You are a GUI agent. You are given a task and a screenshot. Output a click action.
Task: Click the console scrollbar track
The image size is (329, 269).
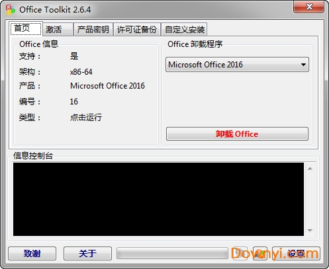point(310,200)
